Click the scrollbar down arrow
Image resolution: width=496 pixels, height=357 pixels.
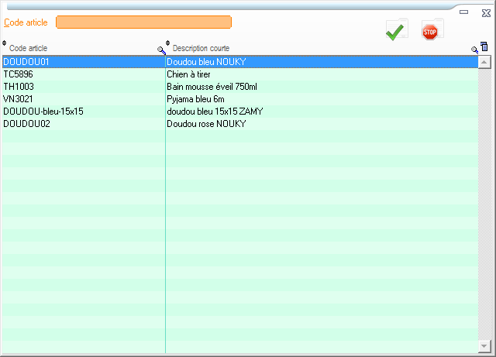(484, 346)
